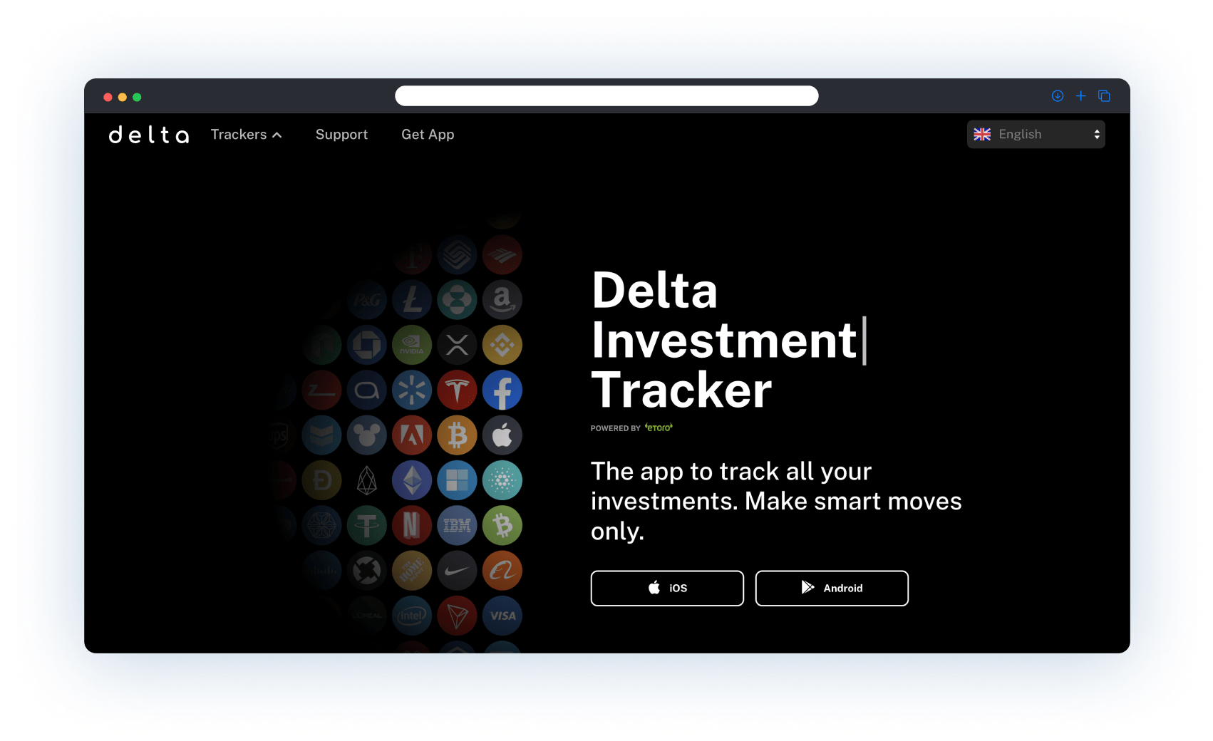Click the Disney Mickey icon
The width and height of the screenshot is (1213, 741).
point(367,435)
